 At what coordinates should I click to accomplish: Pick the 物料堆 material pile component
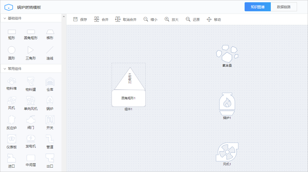(x=12, y=84)
